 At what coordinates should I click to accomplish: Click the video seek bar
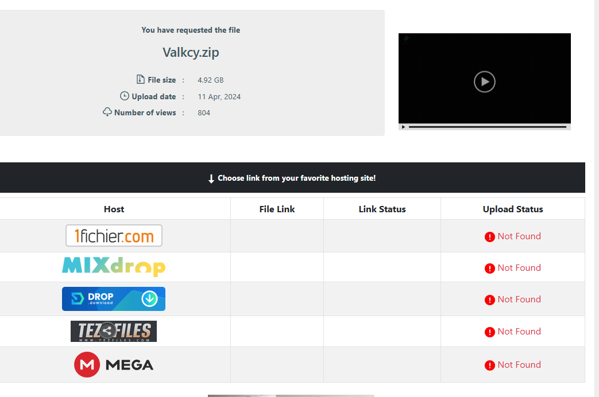coord(487,127)
